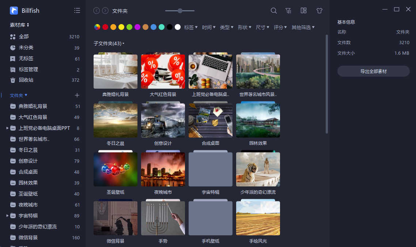The image size is (416, 247).
Task: Filter by black color swatch
Action: point(170,27)
